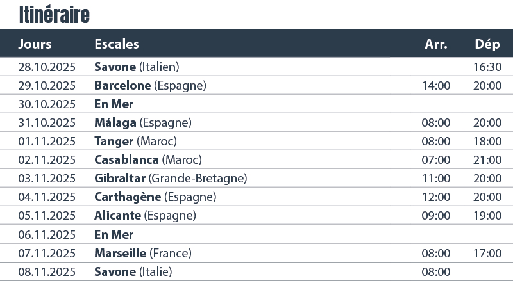Open the Barcelone (Espagne) port stop

click(150, 85)
